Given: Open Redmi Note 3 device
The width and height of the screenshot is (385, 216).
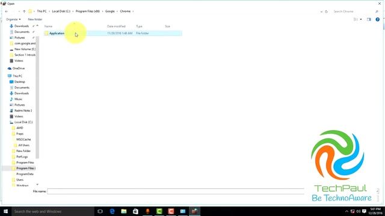Looking at the screenshot, I should click(23, 110).
